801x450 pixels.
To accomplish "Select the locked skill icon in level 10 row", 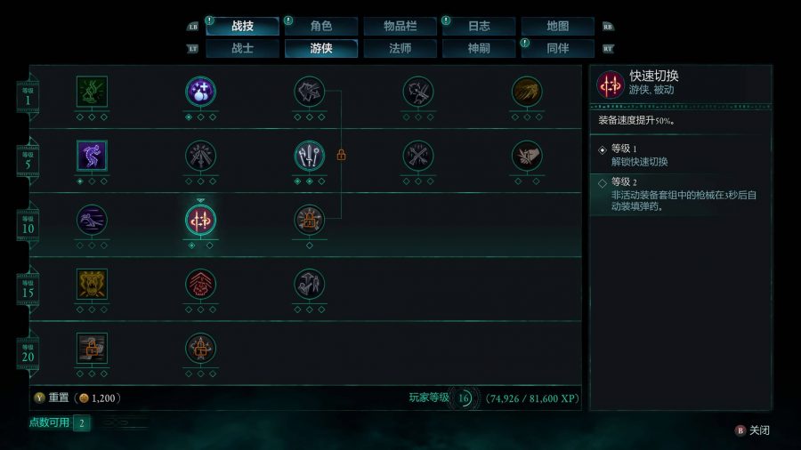I will click(x=309, y=221).
